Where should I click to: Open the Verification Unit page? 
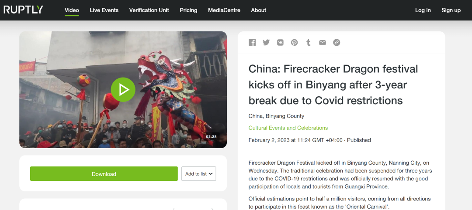[149, 10]
